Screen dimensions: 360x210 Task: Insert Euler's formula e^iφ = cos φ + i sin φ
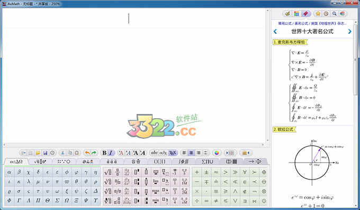point(312,197)
